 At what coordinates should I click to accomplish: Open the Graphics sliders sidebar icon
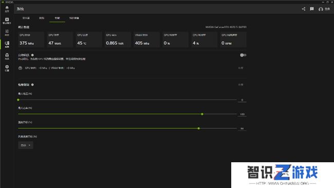click(7, 32)
